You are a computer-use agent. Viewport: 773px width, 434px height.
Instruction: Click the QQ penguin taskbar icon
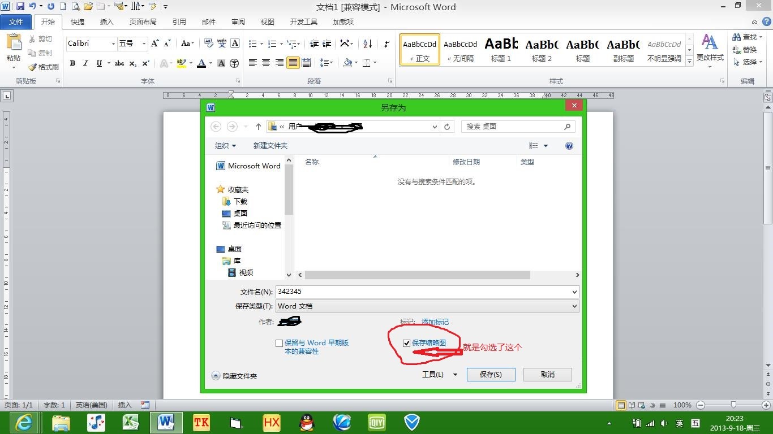click(x=307, y=422)
